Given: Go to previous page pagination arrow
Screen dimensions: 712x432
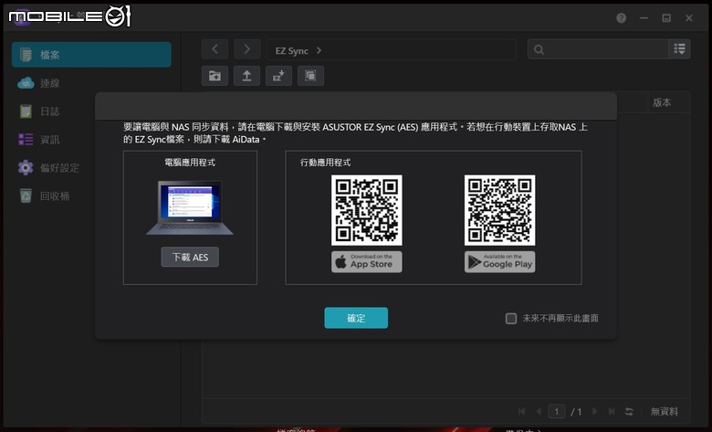Looking at the screenshot, I should pos(539,411).
